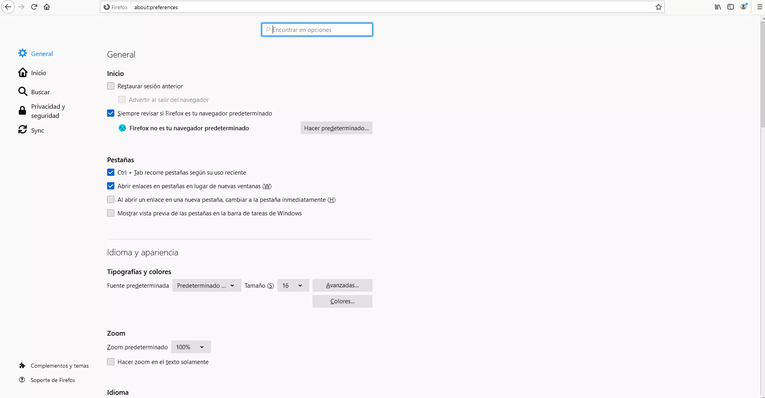
Task: Click the sad face default-browser icon
Action: point(122,128)
